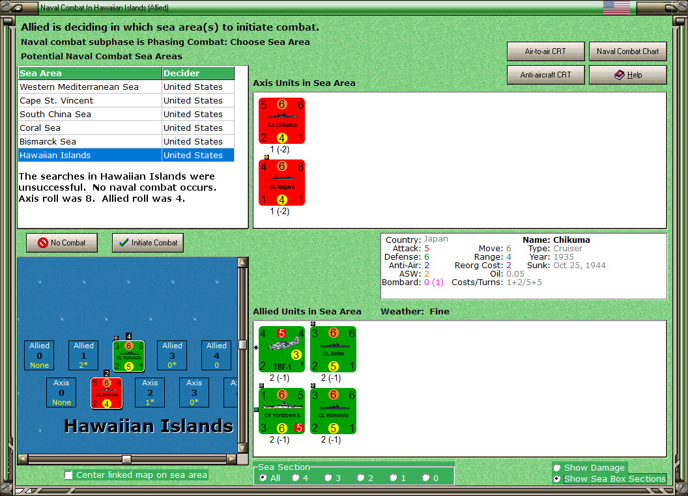Select sea section 3 radio button
Viewport: 688px width, 496px height.
[328, 478]
